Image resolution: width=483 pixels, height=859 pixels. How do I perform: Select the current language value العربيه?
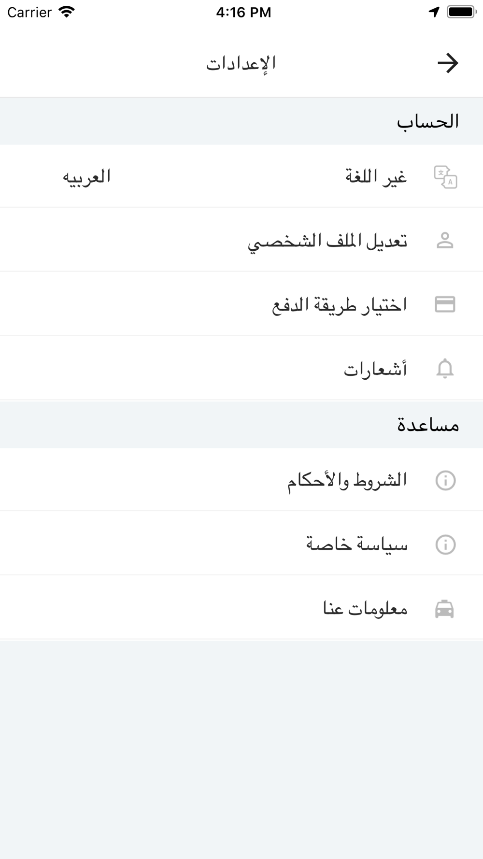(86, 177)
